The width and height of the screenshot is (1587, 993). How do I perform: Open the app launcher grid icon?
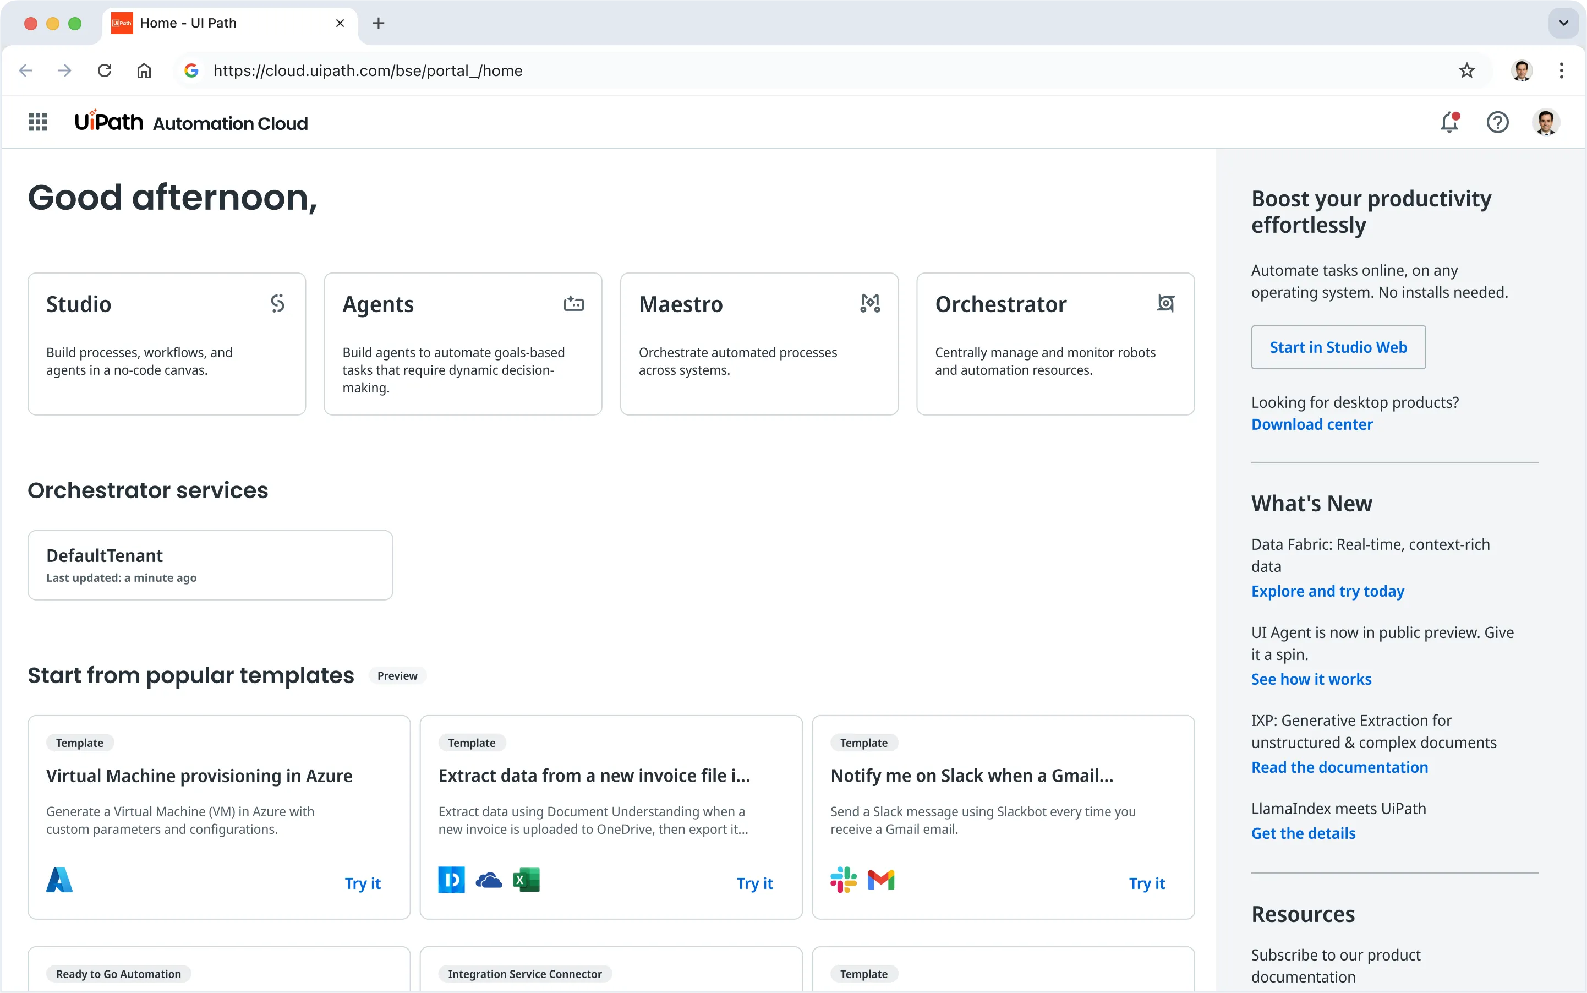pos(38,122)
